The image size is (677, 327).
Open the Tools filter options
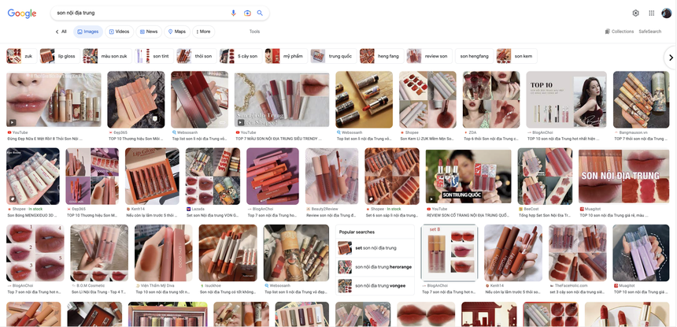click(x=254, y=32)
